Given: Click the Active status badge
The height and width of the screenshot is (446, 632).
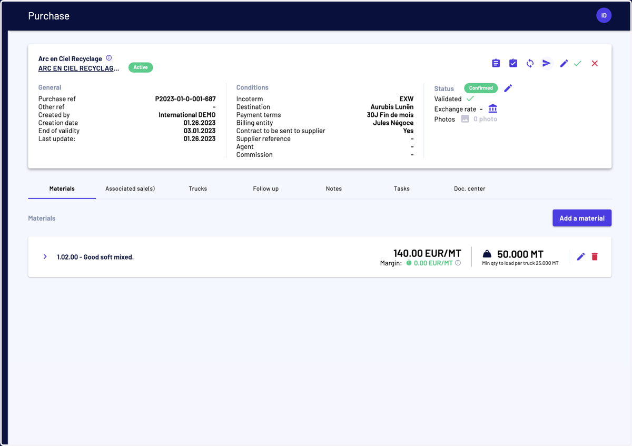Looking at the screenshot, I should (141, 67).
